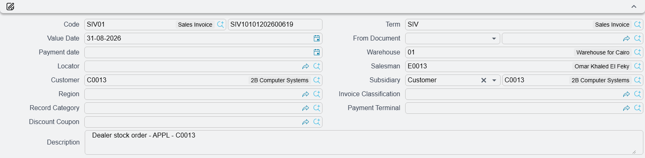Click 'Sales Invoice' tag in Code field
The image size is (645, 158).
[x=195, y=25]
